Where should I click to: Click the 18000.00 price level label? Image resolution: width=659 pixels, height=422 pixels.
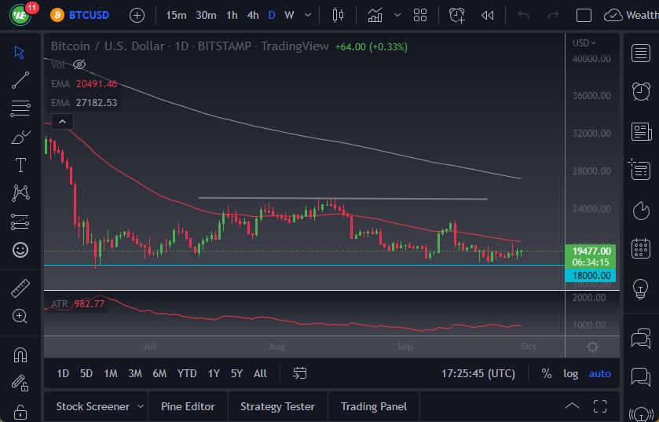591,275
